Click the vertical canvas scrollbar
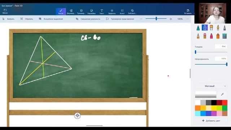 [x=190, y=73]
